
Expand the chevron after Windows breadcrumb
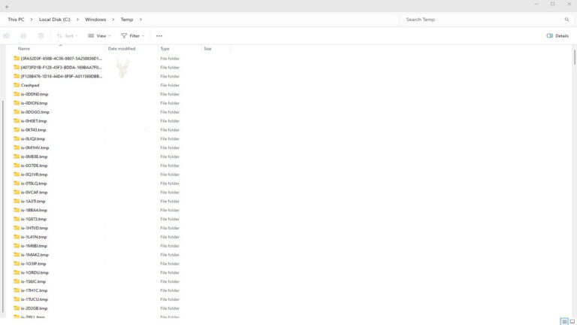tap(113, 20)
